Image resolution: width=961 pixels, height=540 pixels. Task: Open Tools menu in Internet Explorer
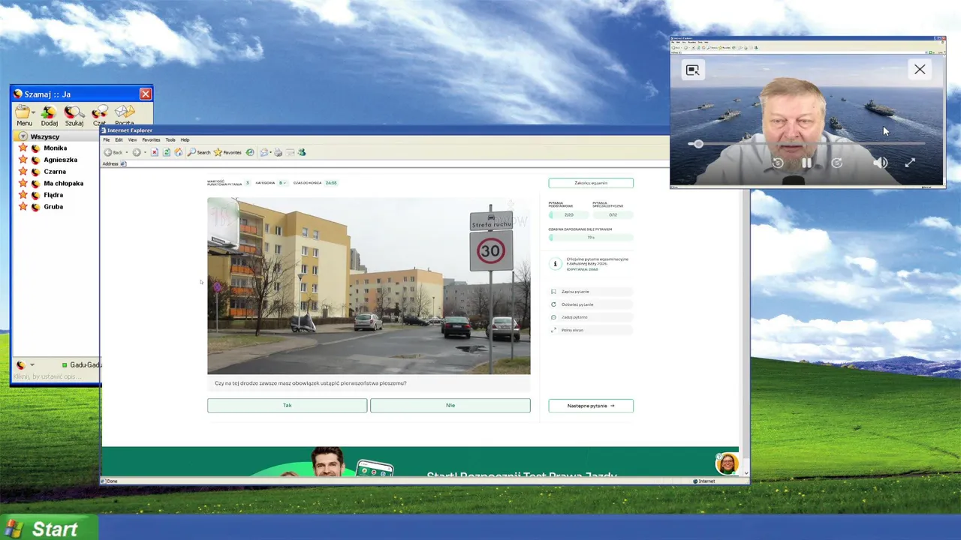(x=170, y=139)
